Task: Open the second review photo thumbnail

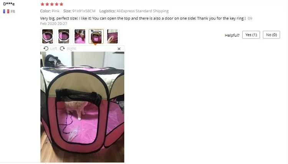Action: [64, 36]
